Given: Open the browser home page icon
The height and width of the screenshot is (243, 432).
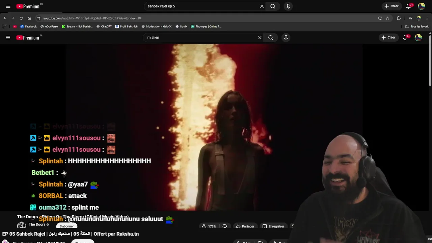Looking at the screenshot, I should pyautogui.click(x=29, y=18).
